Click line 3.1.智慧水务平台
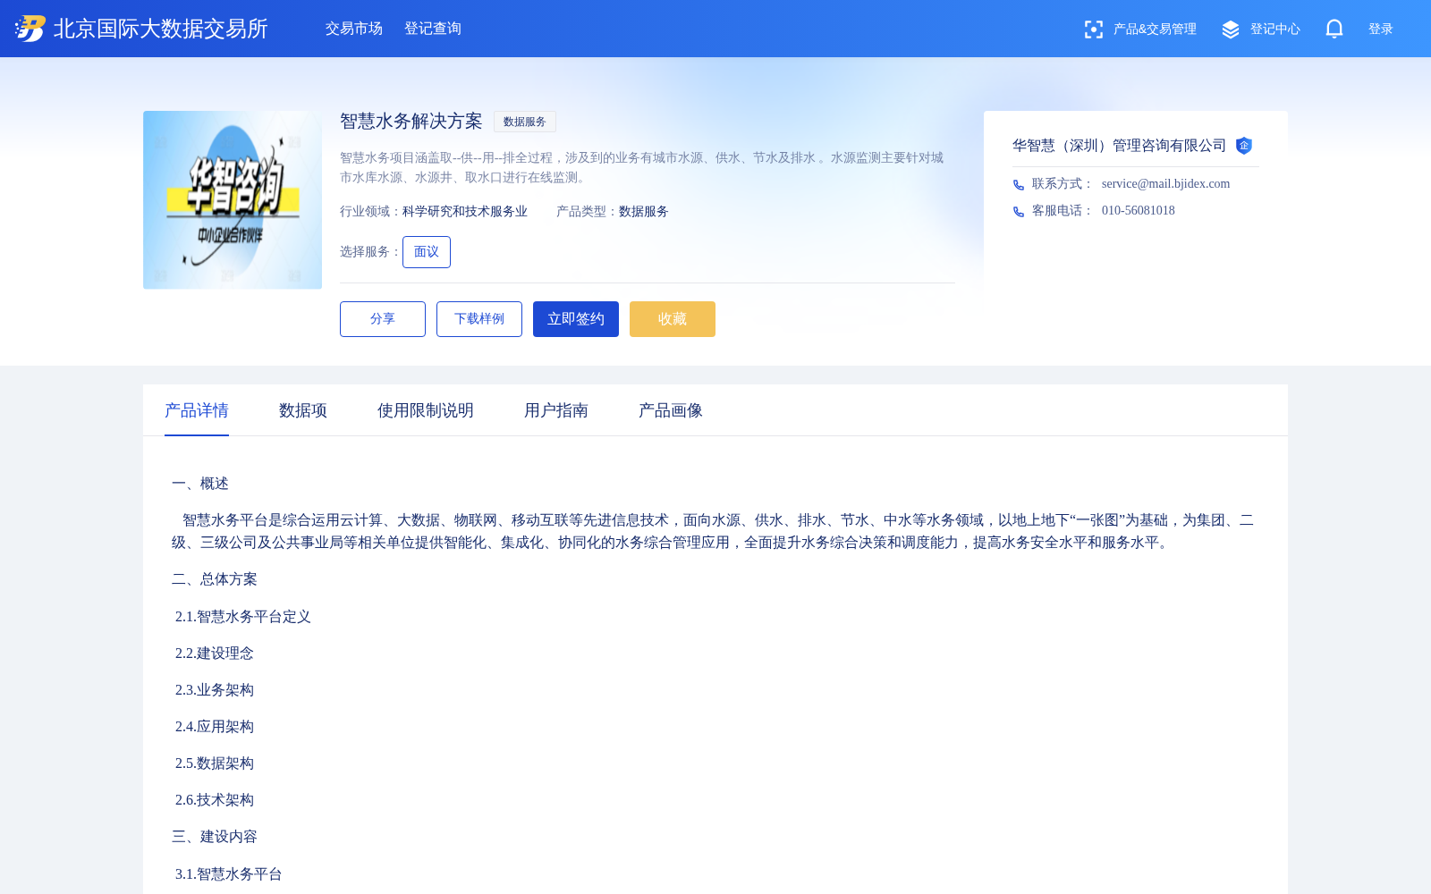This screenshot has height=894, width=1431. (229, 874)
